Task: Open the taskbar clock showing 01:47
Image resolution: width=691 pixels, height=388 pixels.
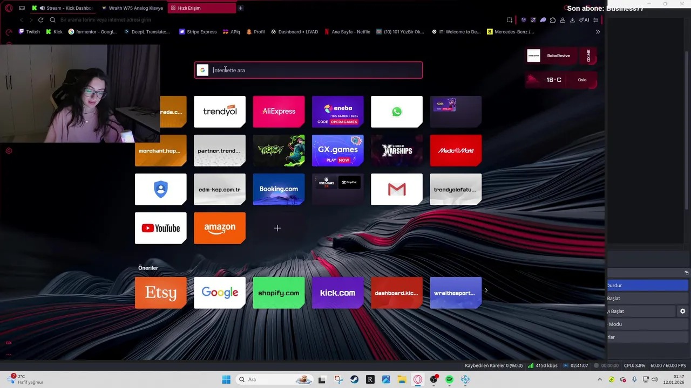Action: click(x=674, y=379)
